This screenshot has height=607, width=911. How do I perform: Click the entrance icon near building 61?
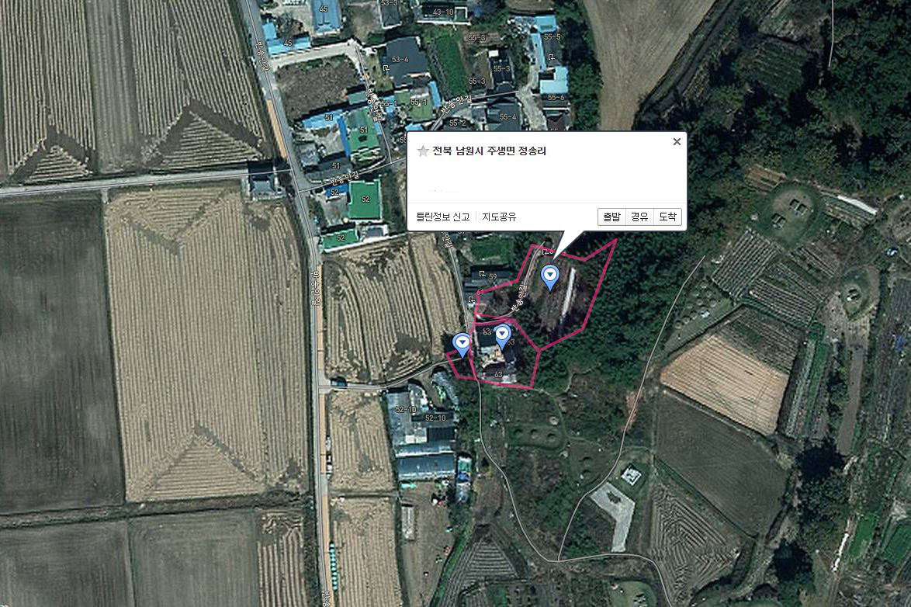click(x=470, y=300)
